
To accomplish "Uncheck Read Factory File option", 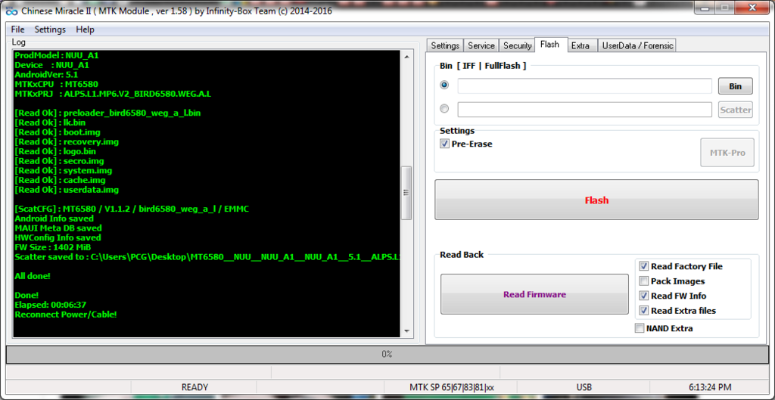I will pyautogui.click(x=643, y=266).
